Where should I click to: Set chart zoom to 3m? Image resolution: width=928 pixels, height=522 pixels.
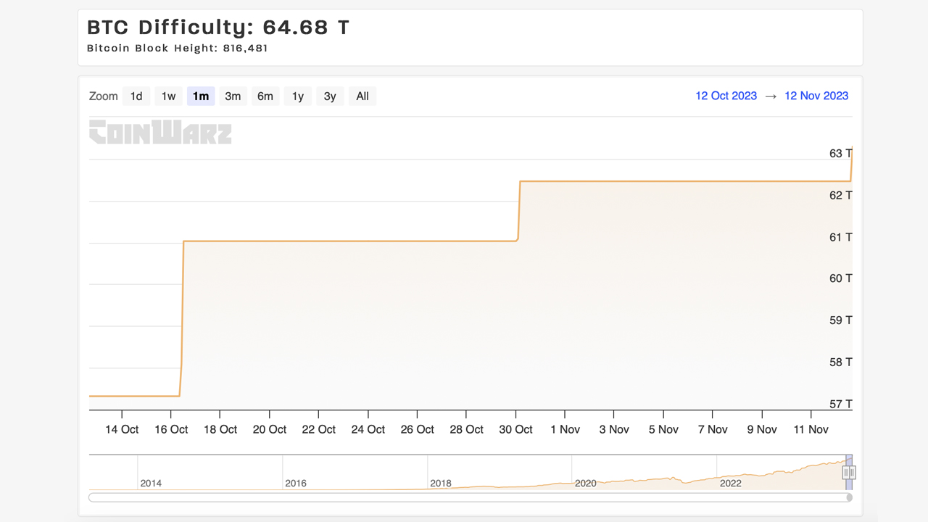coord(233,96)
